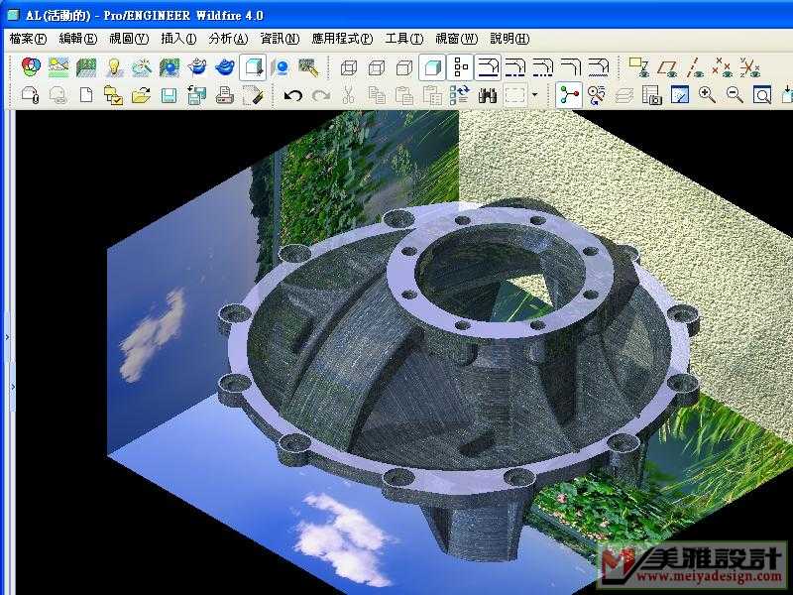Switch to hidden line display mode
This screenshot has width=793, height=595.
pos(377,67)
